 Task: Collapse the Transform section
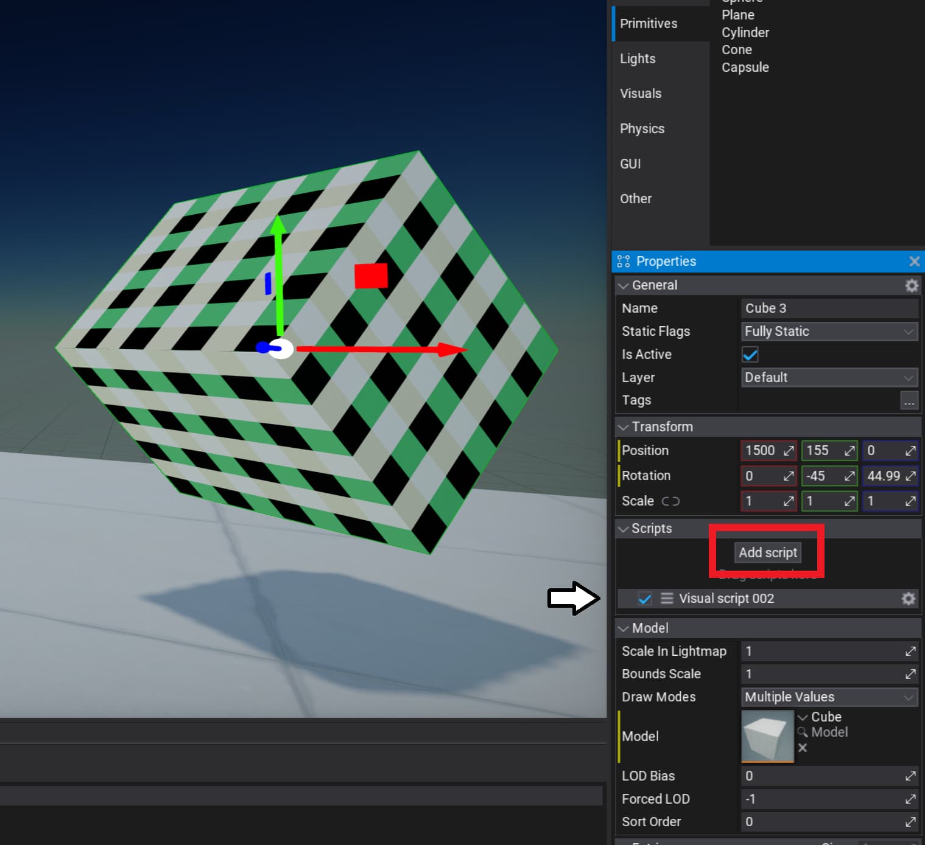624,427
